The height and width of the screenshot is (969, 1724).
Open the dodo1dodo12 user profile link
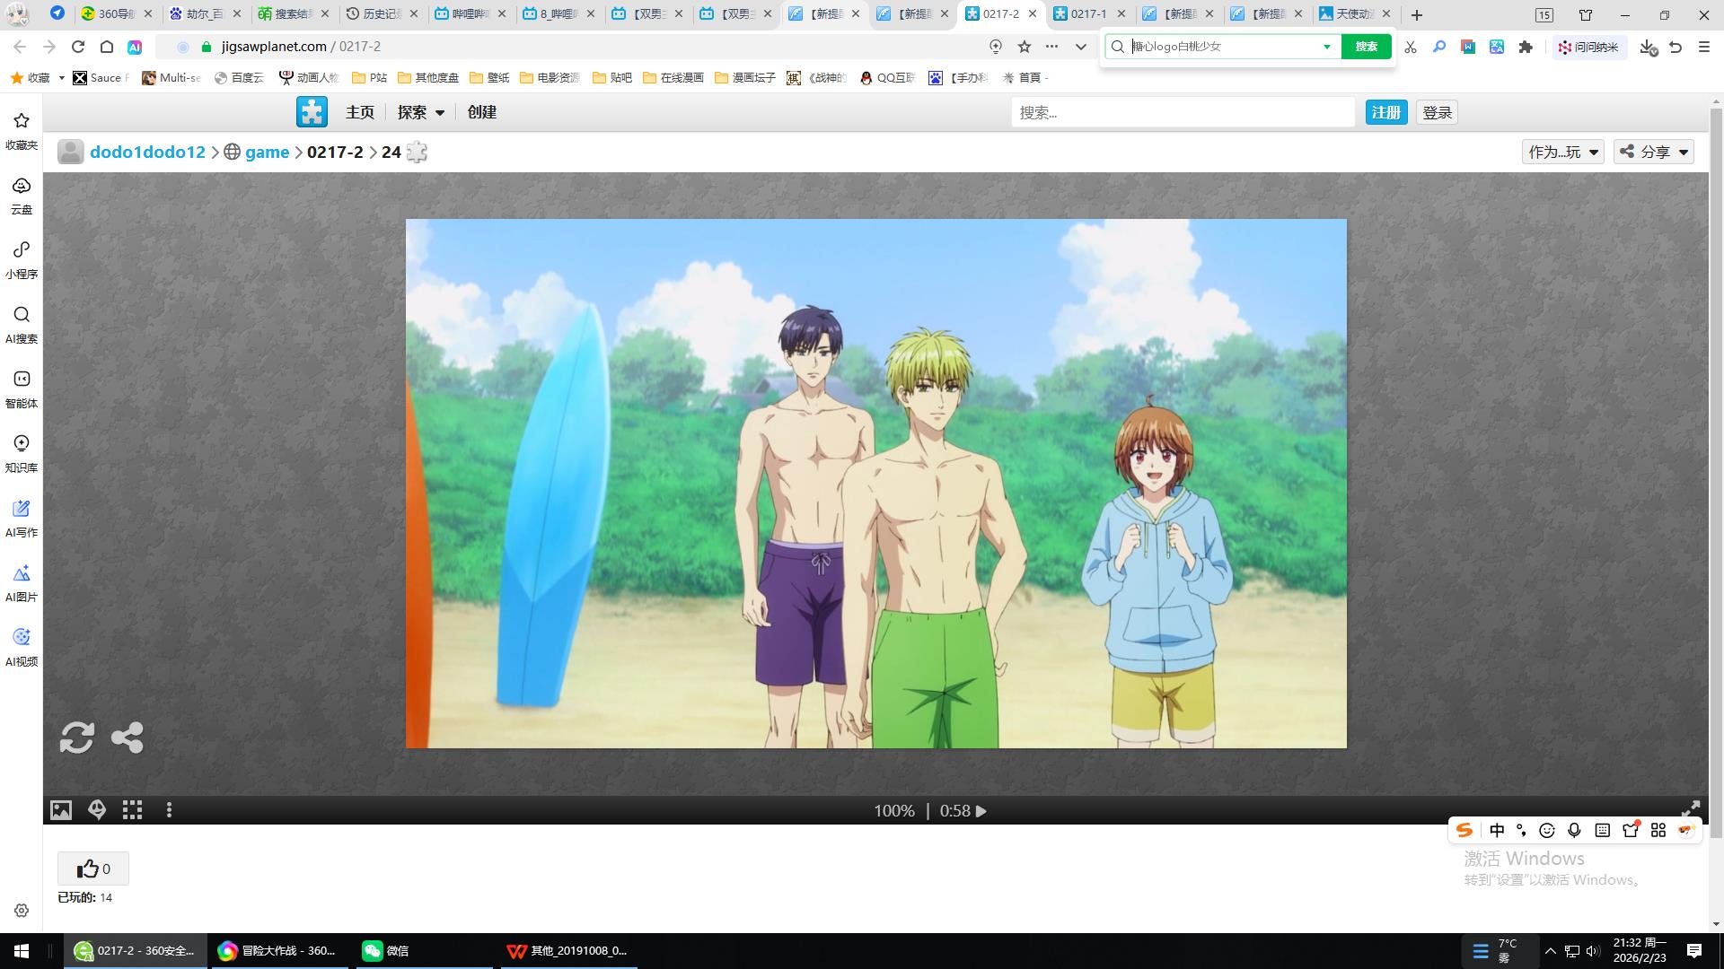click(x=147, y=152)
